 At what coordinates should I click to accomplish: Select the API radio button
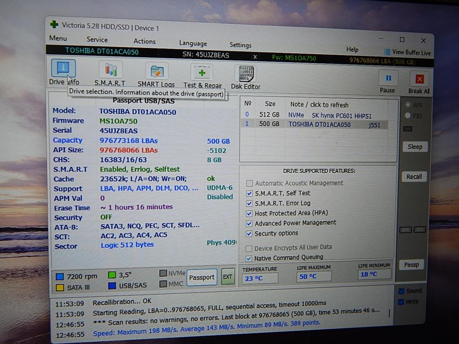click(x=407, y=104)
